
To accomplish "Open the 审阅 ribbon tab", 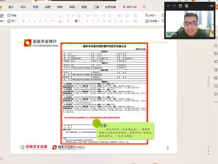I will tap(72, 7).
